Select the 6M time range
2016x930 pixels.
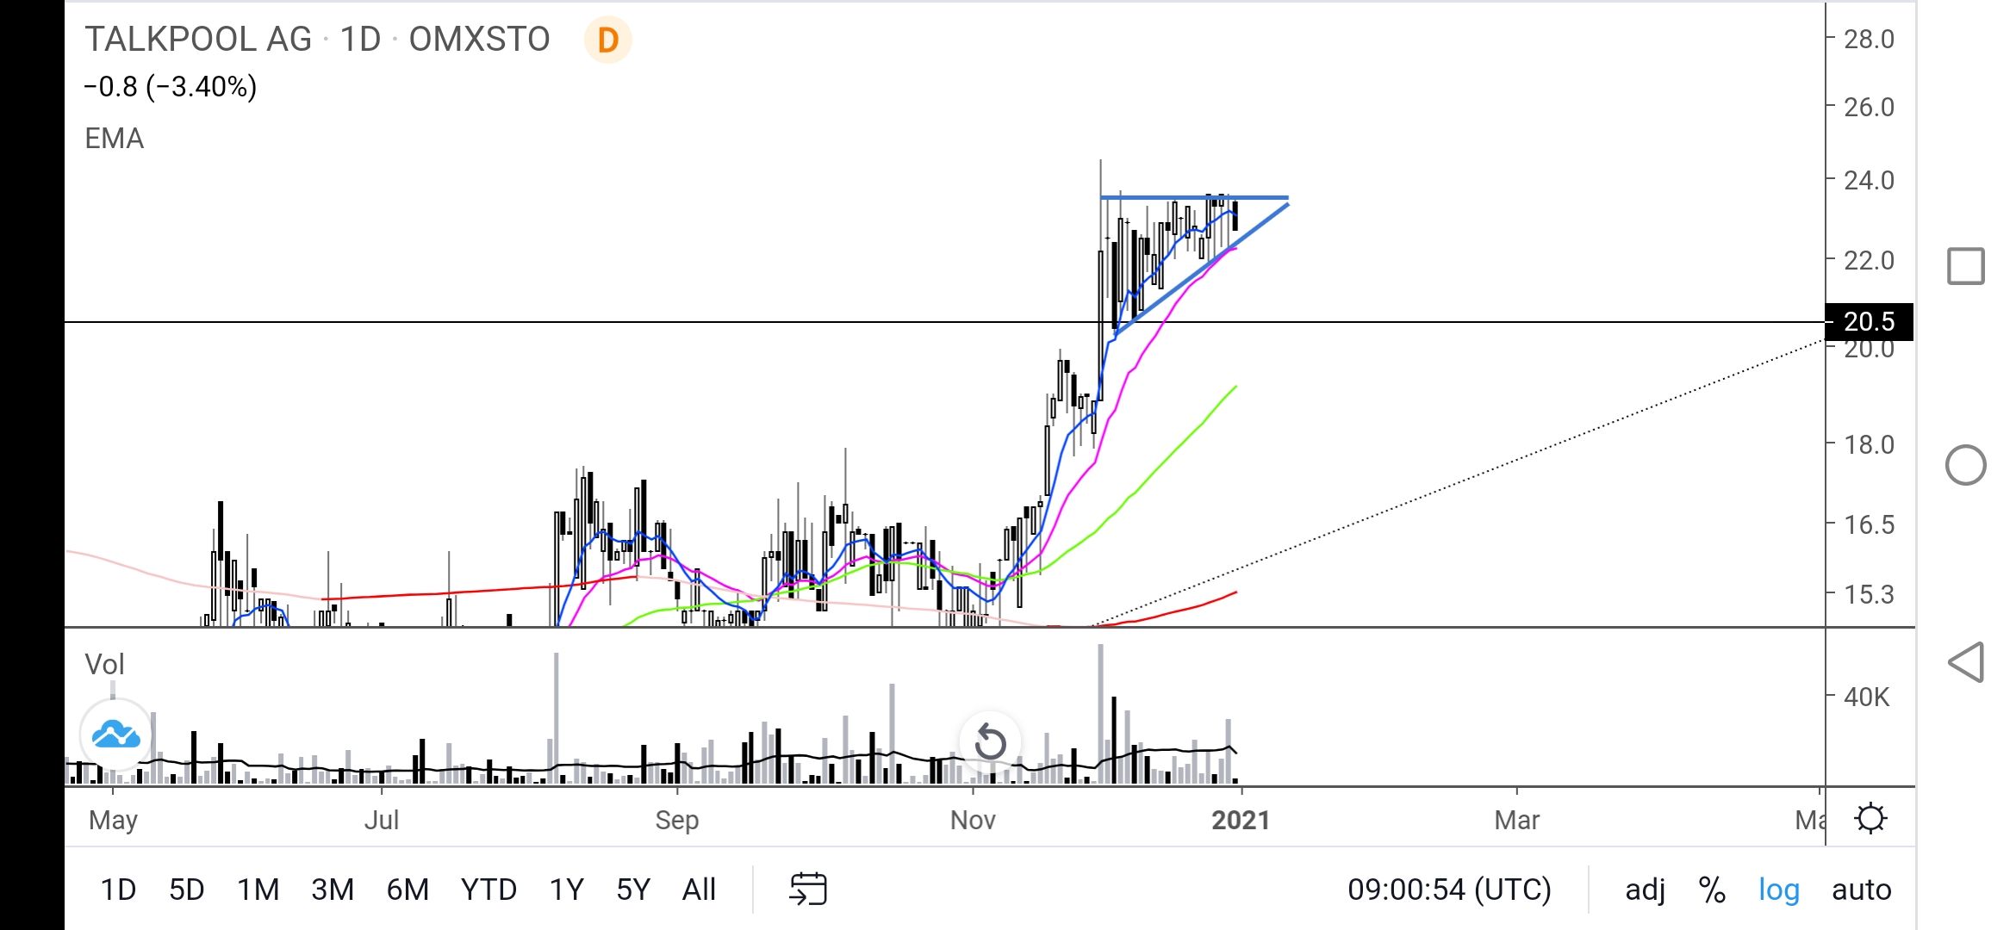tap(408, 890)
